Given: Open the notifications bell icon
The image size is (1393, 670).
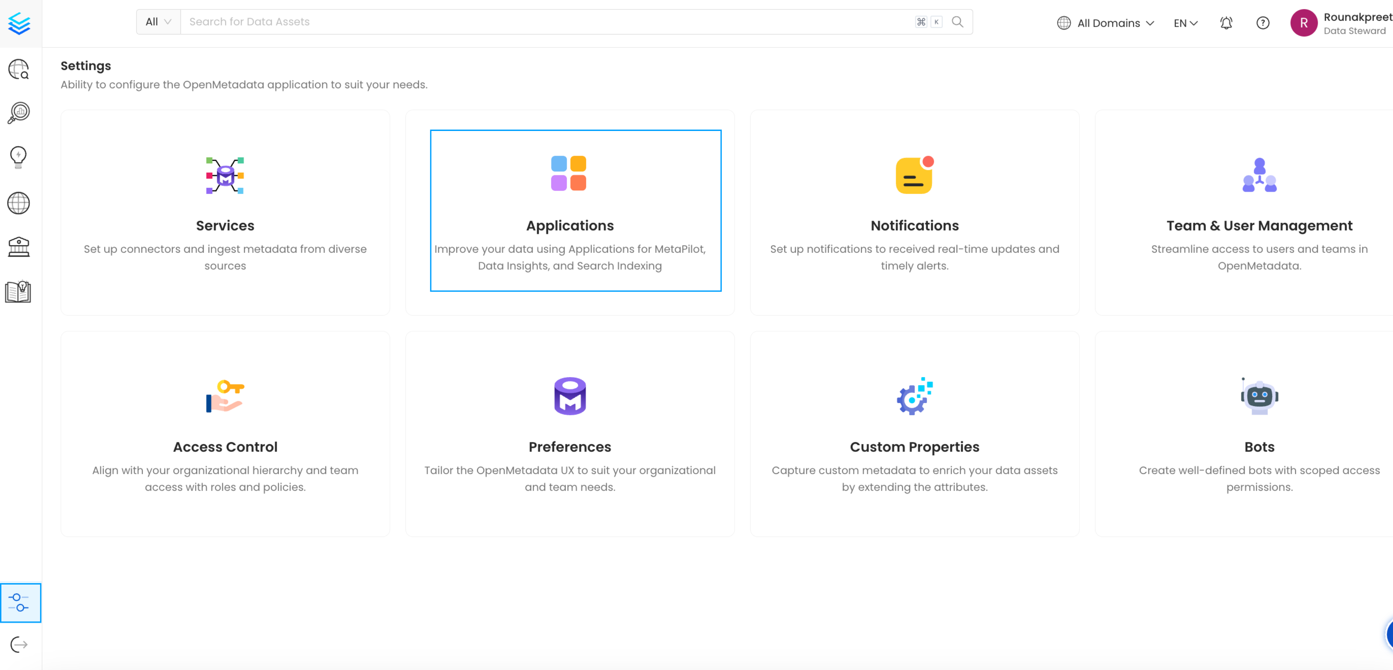Looking at the screenshot, I should click(x=1226, y=23).
